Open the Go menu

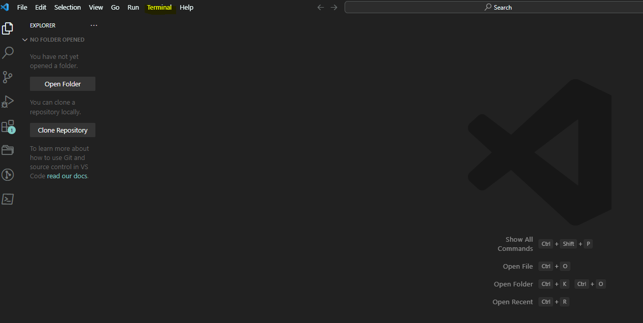[x=115, y=7]
